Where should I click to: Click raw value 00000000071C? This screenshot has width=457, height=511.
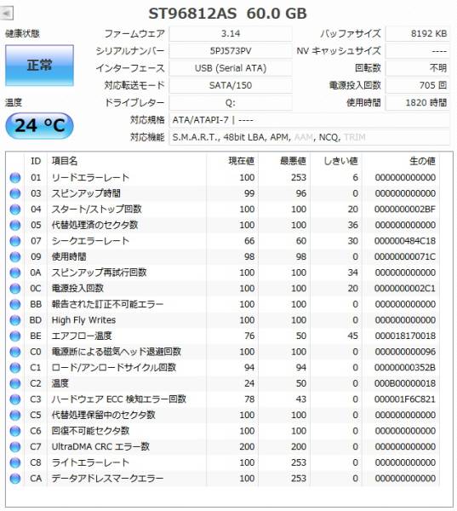coord(405,257)
